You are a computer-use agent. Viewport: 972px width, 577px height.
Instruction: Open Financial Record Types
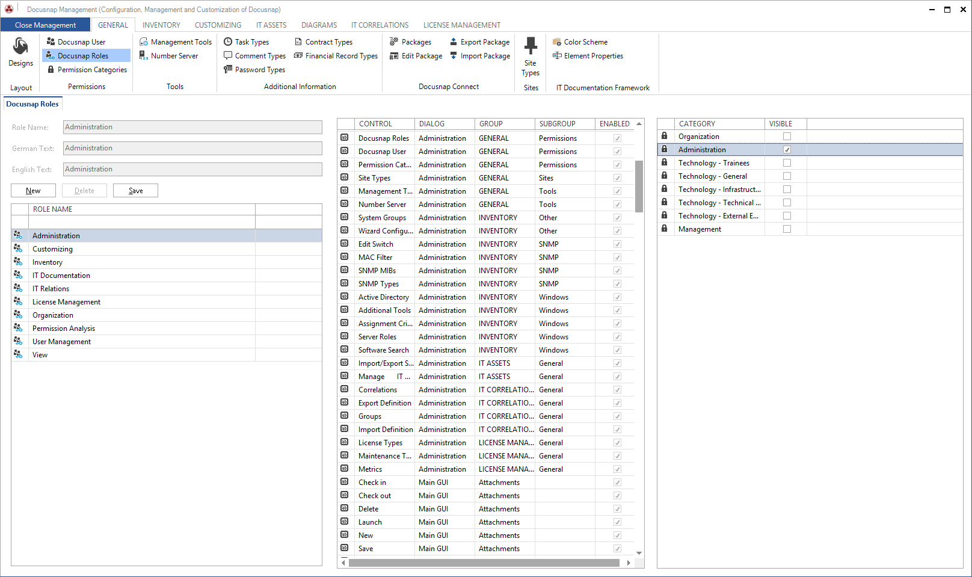336,55
